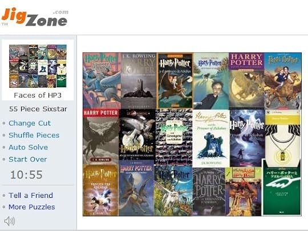This screenshot has width=308, height=231.
Task: Restart the puzzle with Start Over
Action: tap(28, 159)
